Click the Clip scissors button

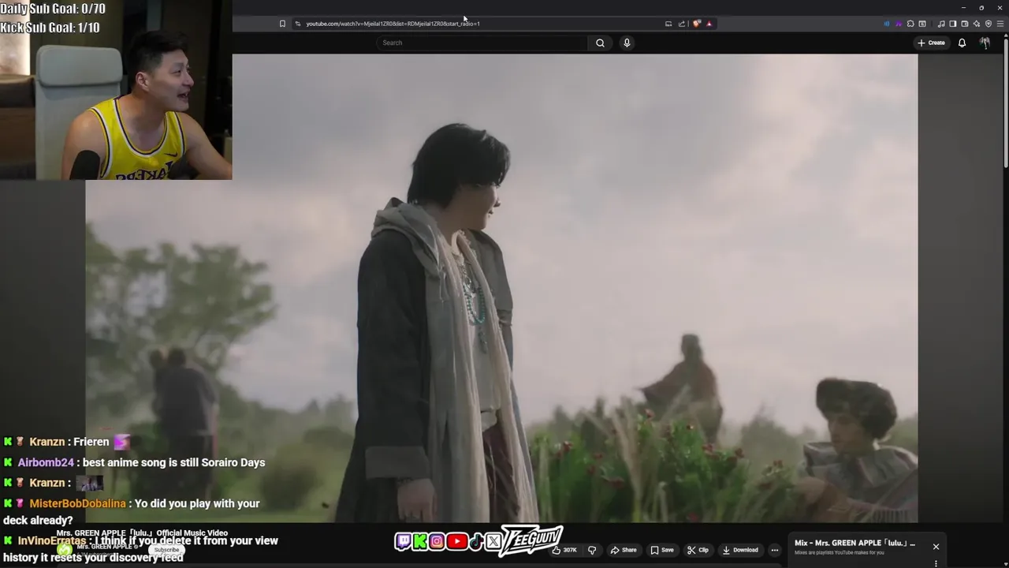pyautogui.click(x=698, y=550)
